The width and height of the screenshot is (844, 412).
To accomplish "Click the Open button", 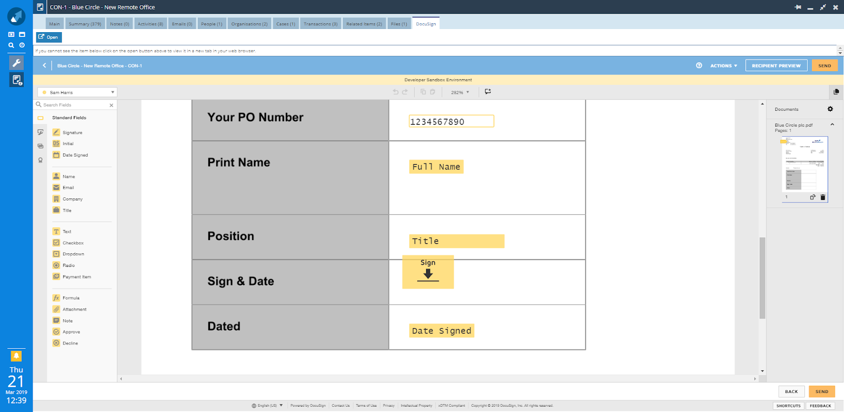I will point(49,37).
